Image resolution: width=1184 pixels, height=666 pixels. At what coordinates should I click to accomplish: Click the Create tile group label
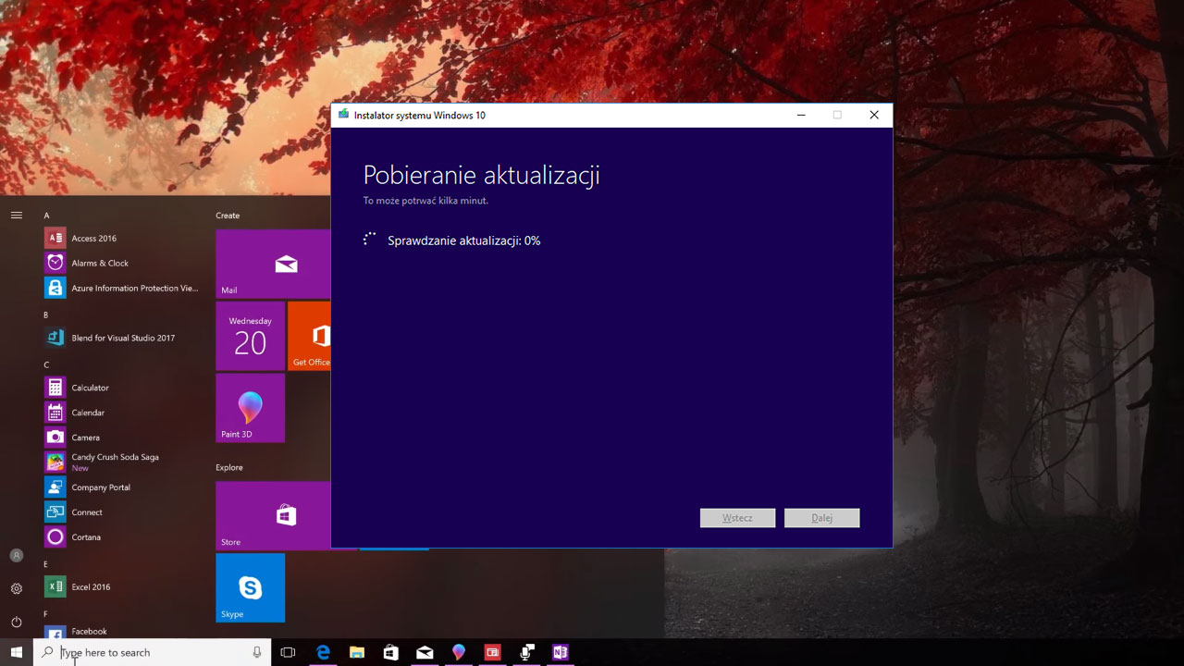[x=228, y=216]
